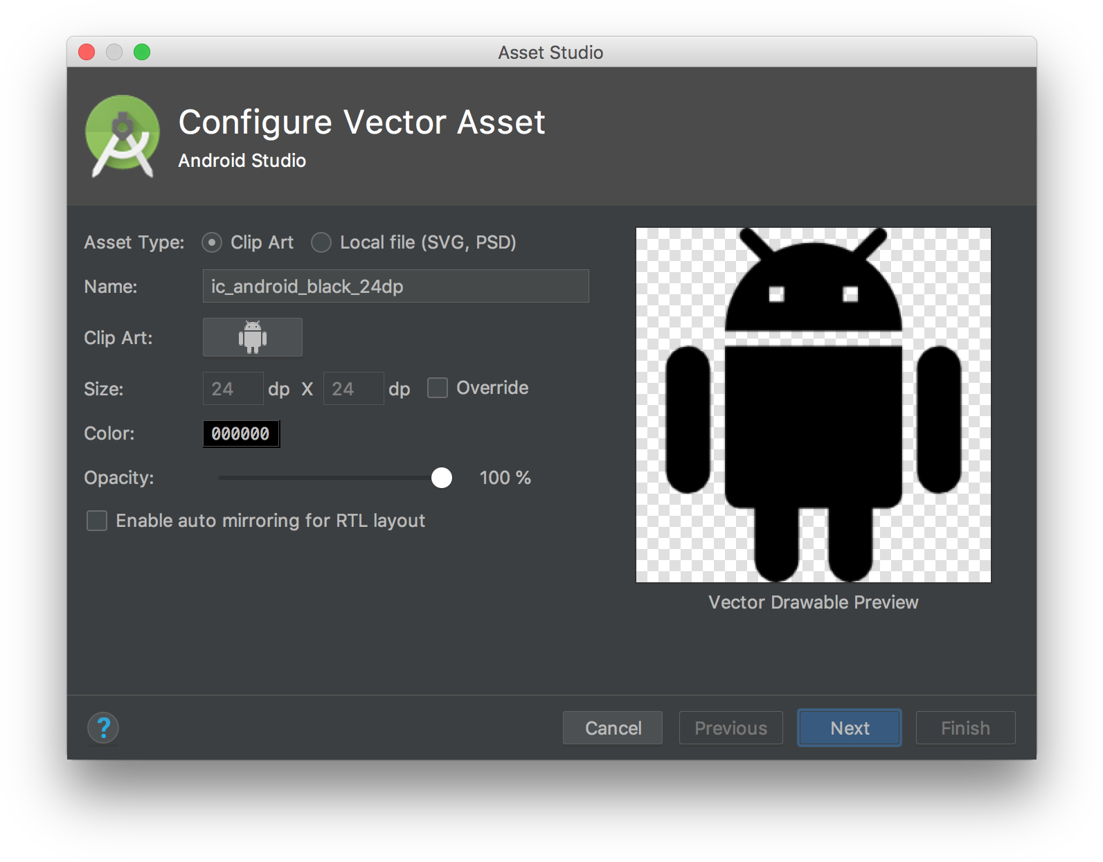Click the Previous button

click(730, 728)
